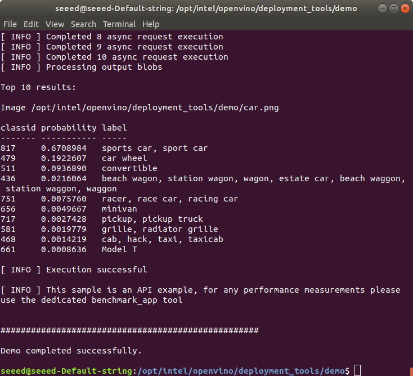Click the 'grille, radiator grille' label

(160, 229)
